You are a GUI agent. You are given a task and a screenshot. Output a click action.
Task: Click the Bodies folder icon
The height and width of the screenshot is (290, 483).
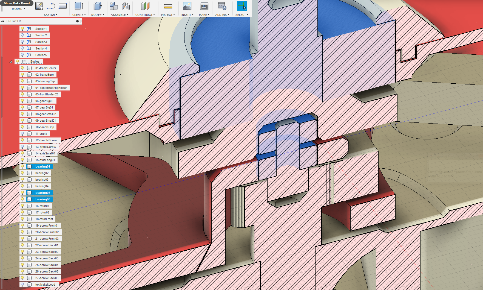point(24,61)
